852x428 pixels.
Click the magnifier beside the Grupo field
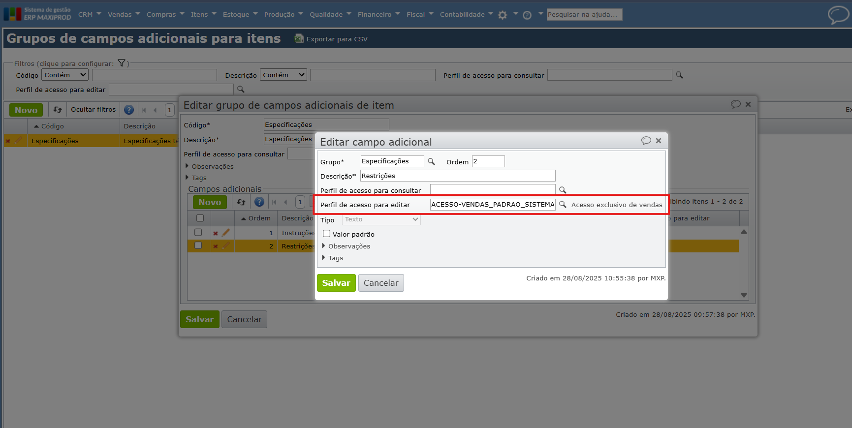click(431, 161)
